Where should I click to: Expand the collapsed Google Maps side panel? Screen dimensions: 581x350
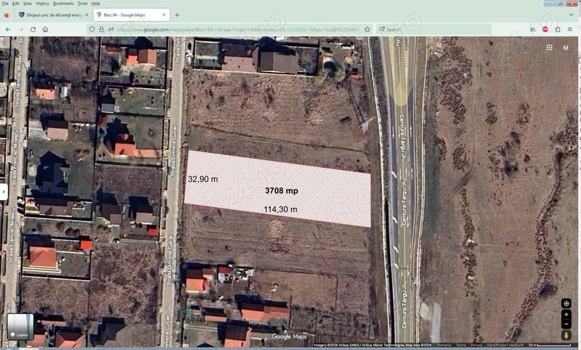pyautogui.click(x=3, y=192)
